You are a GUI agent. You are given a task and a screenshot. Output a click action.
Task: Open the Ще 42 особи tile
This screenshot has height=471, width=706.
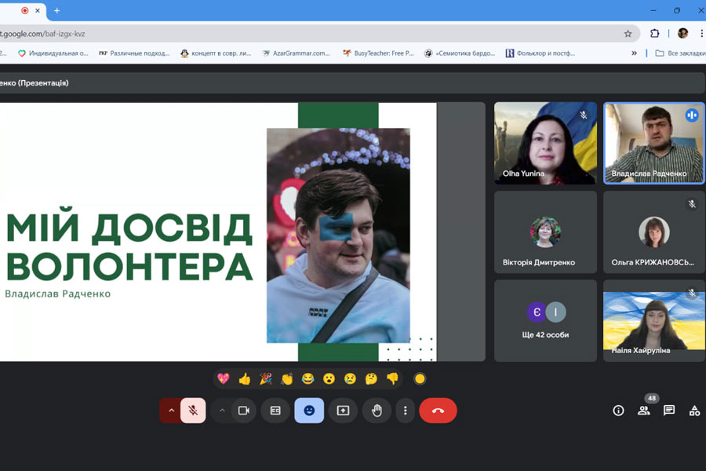point(546,321)
